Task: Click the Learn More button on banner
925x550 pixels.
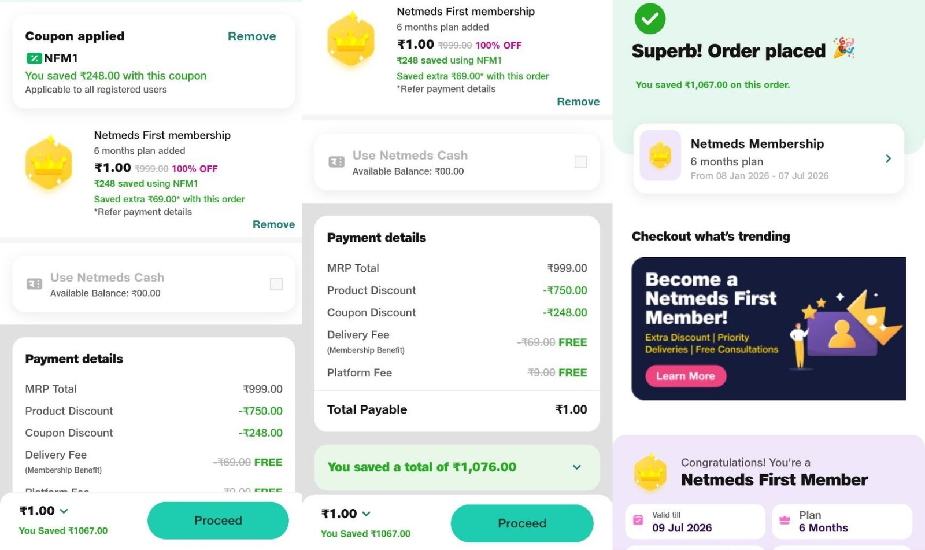Action: pos(686,376)
